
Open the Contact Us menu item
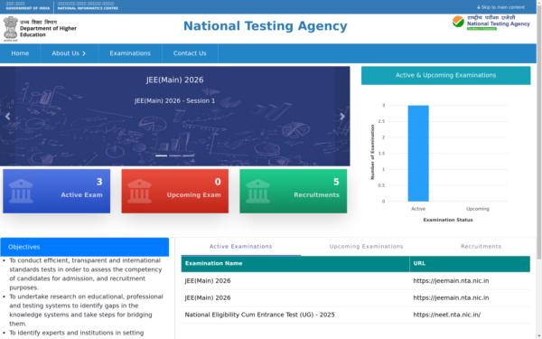[190, 53]
